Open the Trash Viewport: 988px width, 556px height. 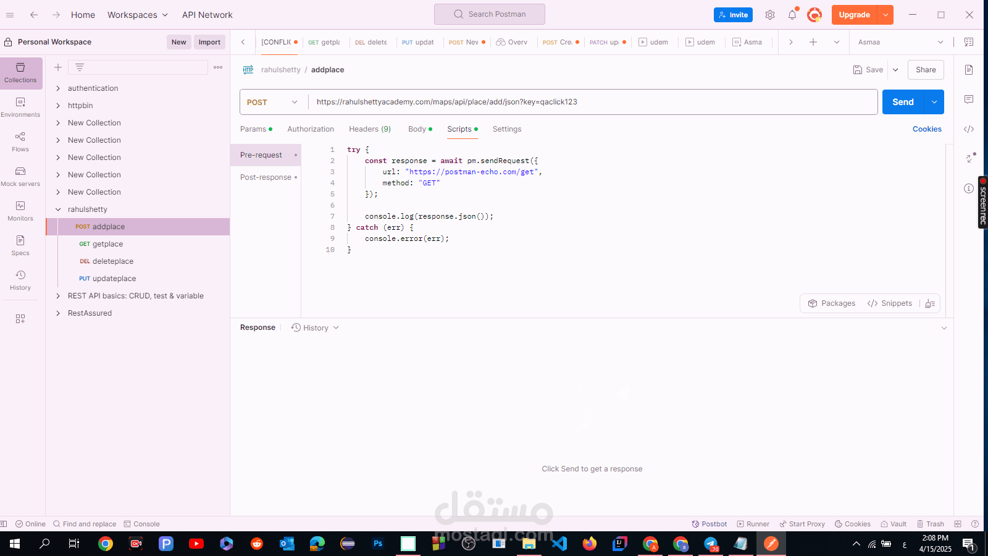click(930, 523)
